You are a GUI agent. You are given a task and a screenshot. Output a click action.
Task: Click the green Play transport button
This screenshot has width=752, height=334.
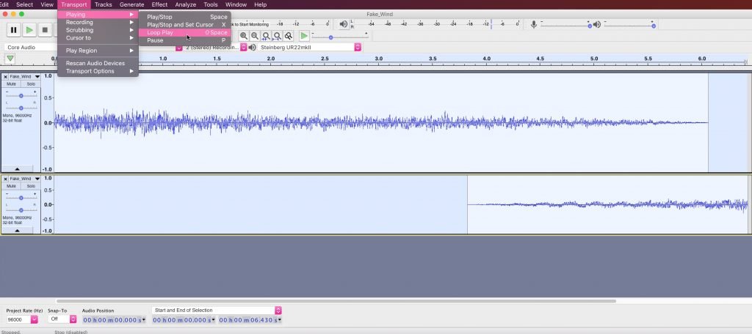coord(29,30)
